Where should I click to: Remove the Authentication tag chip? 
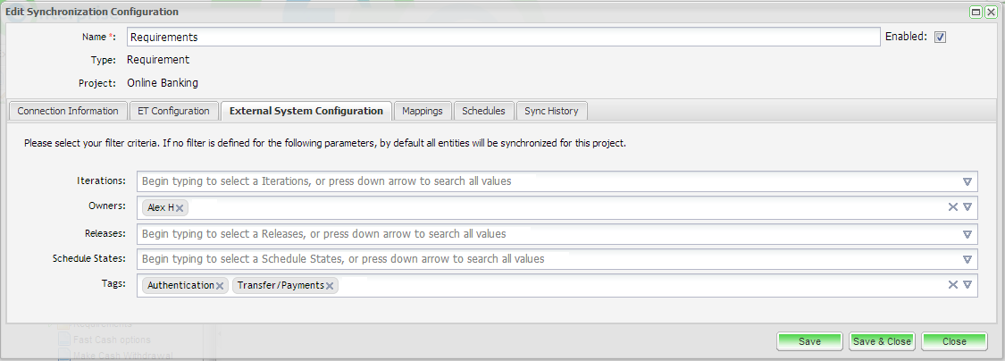tap(220, 286)
